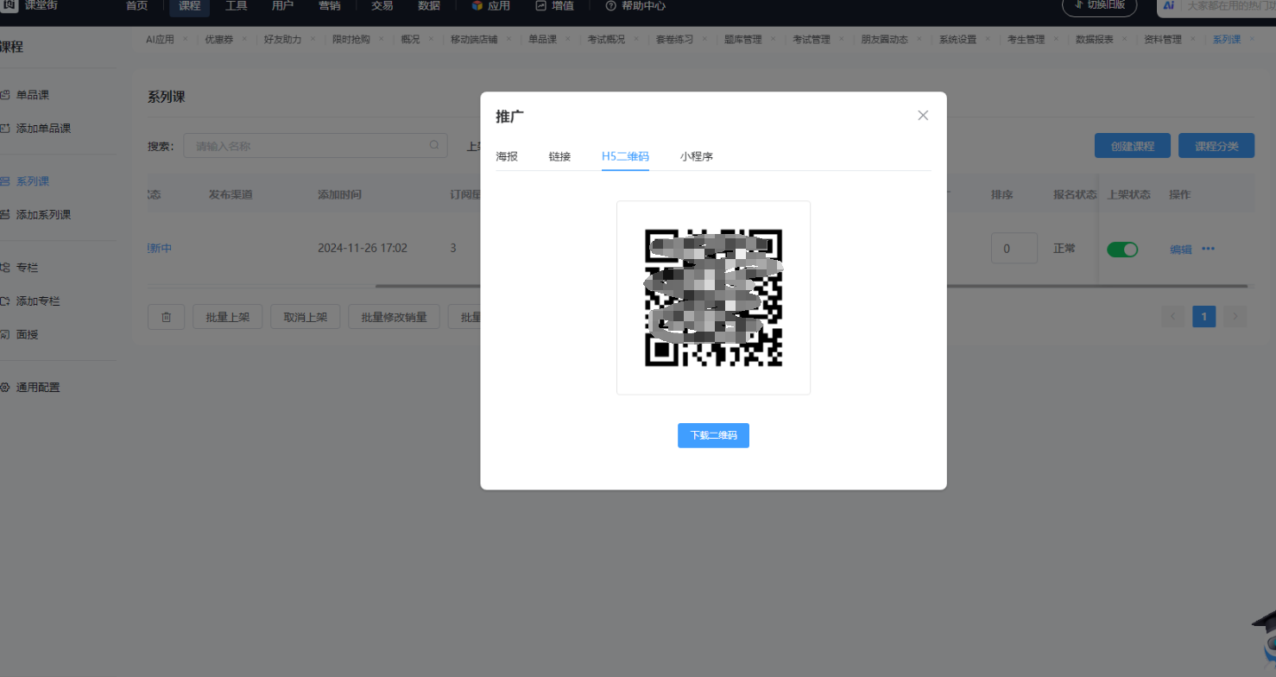Click the 编辑 link in the row
This screenshot has width=1276, height=677.
pyautogui.click(x=1181, y=250)
